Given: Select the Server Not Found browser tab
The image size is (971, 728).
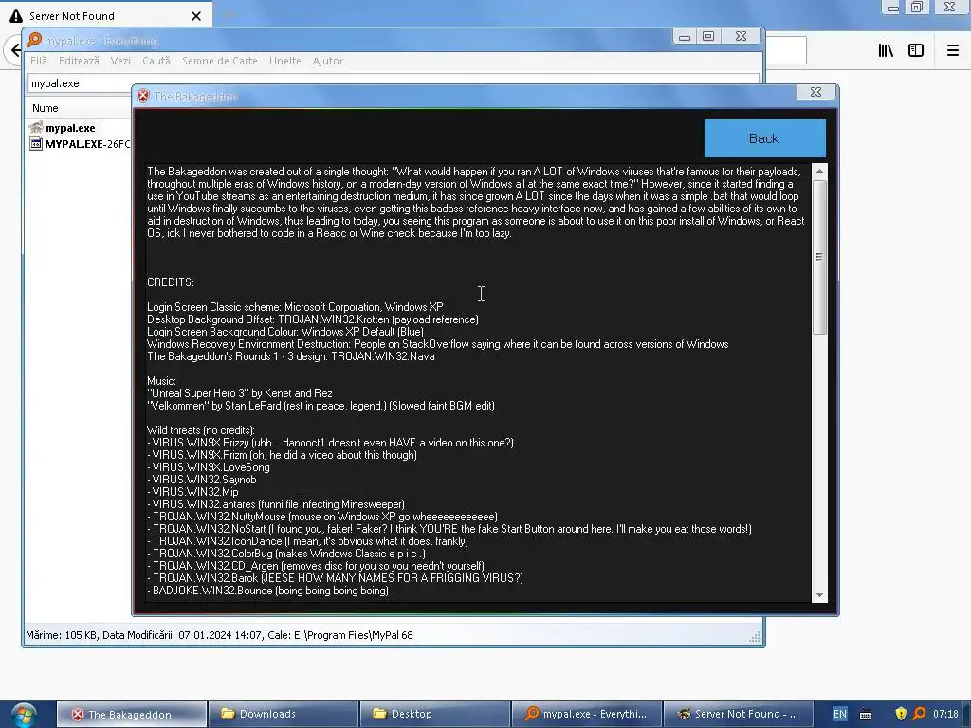Looking at the screenshot, I should pyautogui.click(x=105, y=15).
